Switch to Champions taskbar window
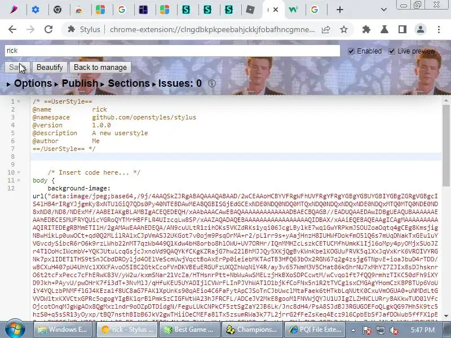Image resolution: width=451 pixels, height=338 pixels. pyautogui.click(x=251, y=330)
